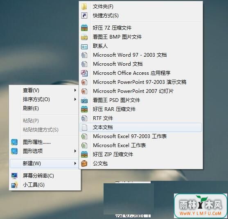Expand the 排序方式(O) submenu arrow
The height and width of the screenshot is (219, 228).
(x=75, y=99)
